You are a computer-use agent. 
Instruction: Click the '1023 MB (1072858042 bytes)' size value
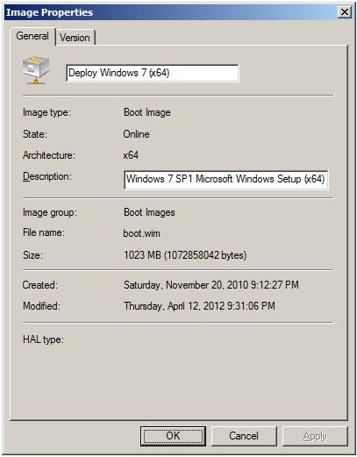click(x=185, y=255)
